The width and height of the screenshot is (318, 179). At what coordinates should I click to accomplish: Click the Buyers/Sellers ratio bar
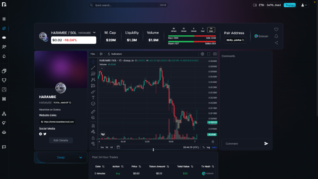click(192, 42)
